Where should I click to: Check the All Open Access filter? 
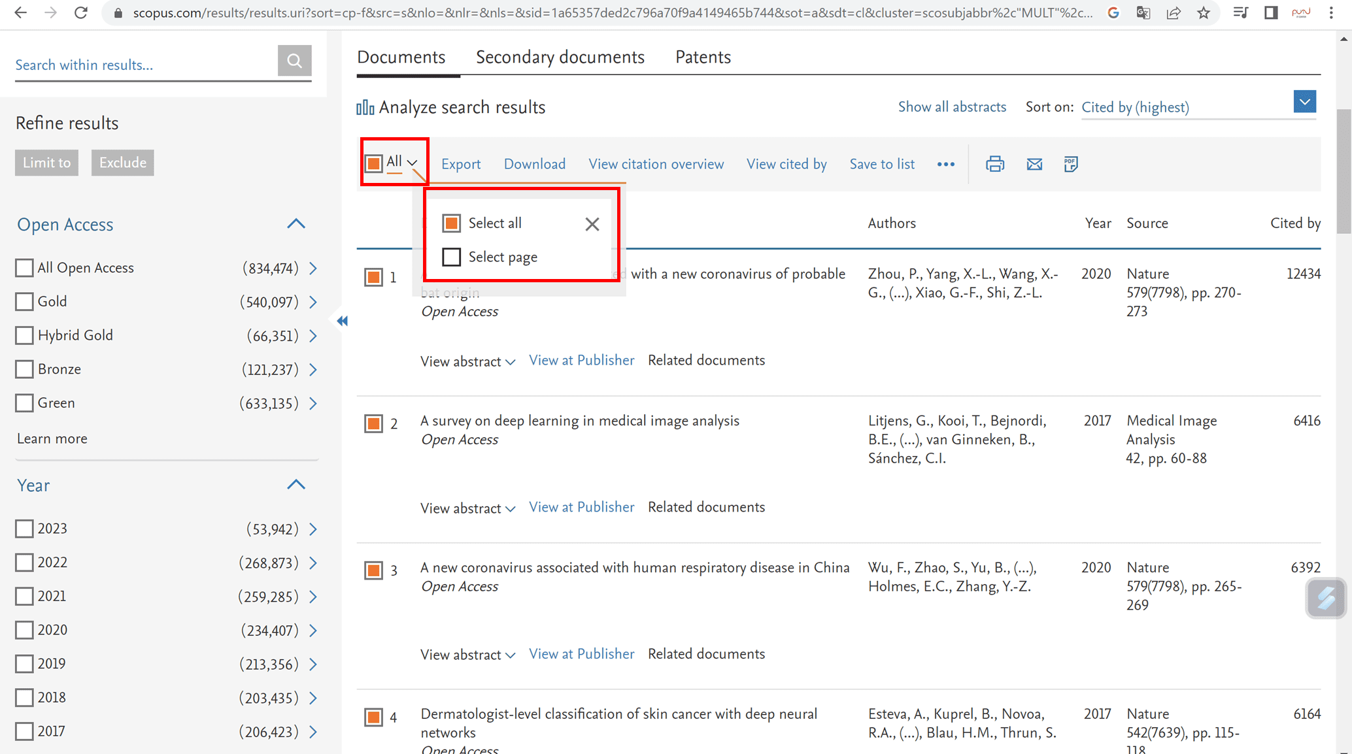click(24, 268)
